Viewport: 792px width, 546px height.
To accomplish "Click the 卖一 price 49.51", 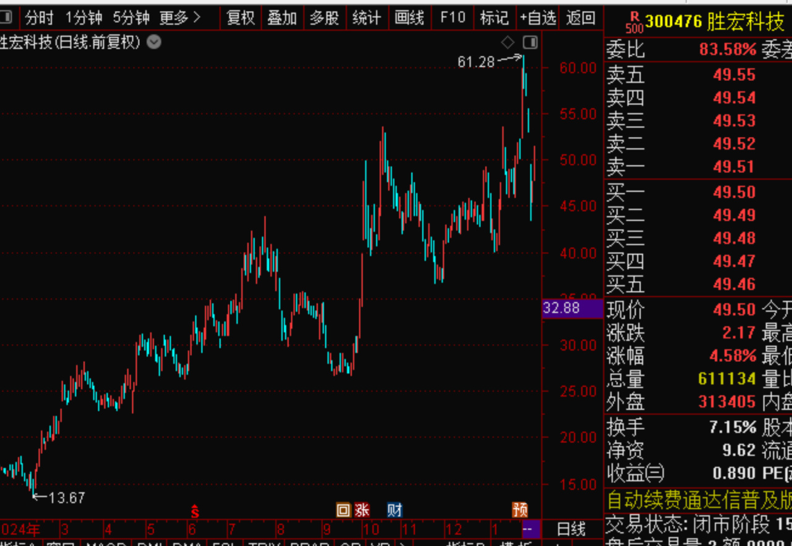I will point(734,166).
